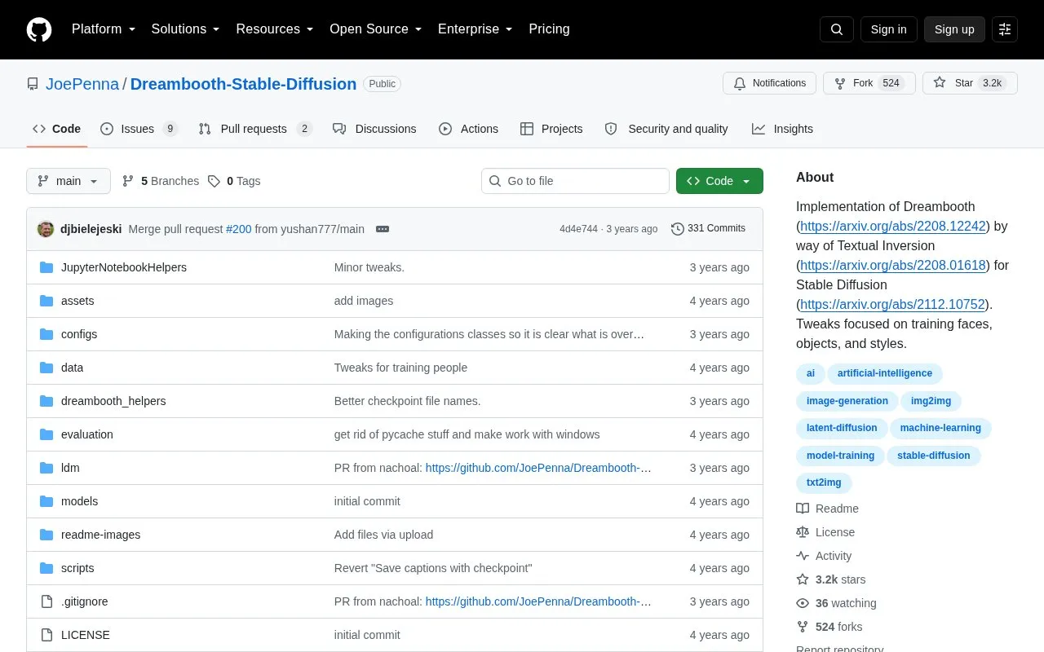This screenshot has height=652, width=1044.
Task: Switch to the Issues tab
Action: pos(139,129)
